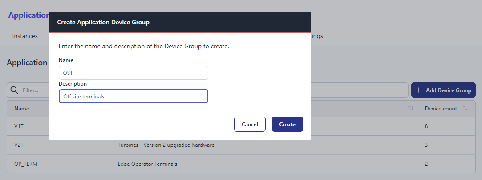Select the OP_TERM device group row
Image resolution: width=482 pixels, height=180 pixels.
(25, 164)
